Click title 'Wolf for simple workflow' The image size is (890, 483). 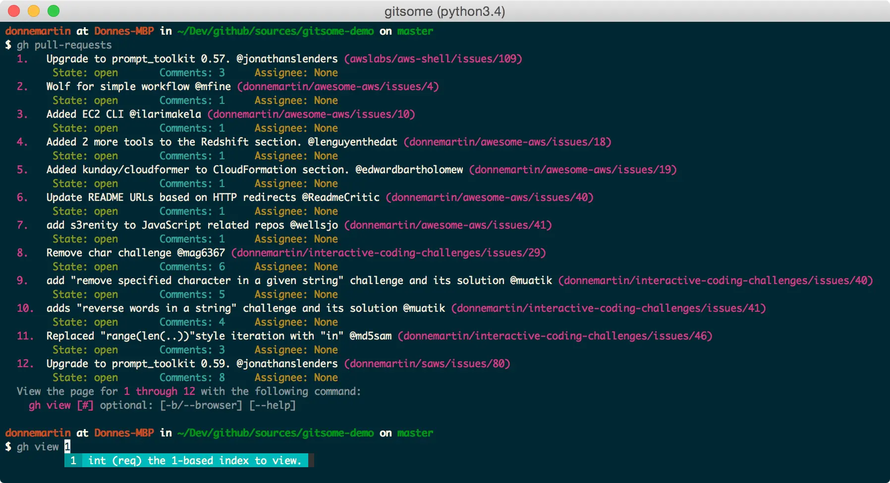118,87
